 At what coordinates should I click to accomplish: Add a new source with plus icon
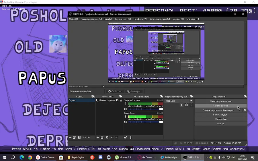coord(98,137)
